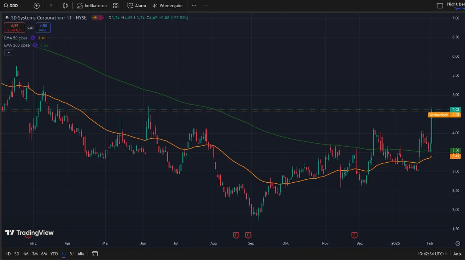Screen dimensions: 465x260
Task: Show Alle data range
Action: pyautogui.click(x=81, y=254)
